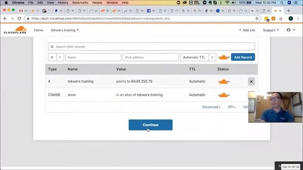
Task: Click the 64.91.250.75 value cell
Action: tap(134, 81)
